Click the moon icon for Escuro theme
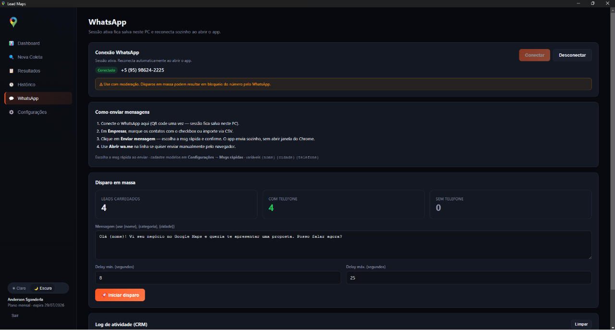 pyautogui.click(x=36, y=288)
